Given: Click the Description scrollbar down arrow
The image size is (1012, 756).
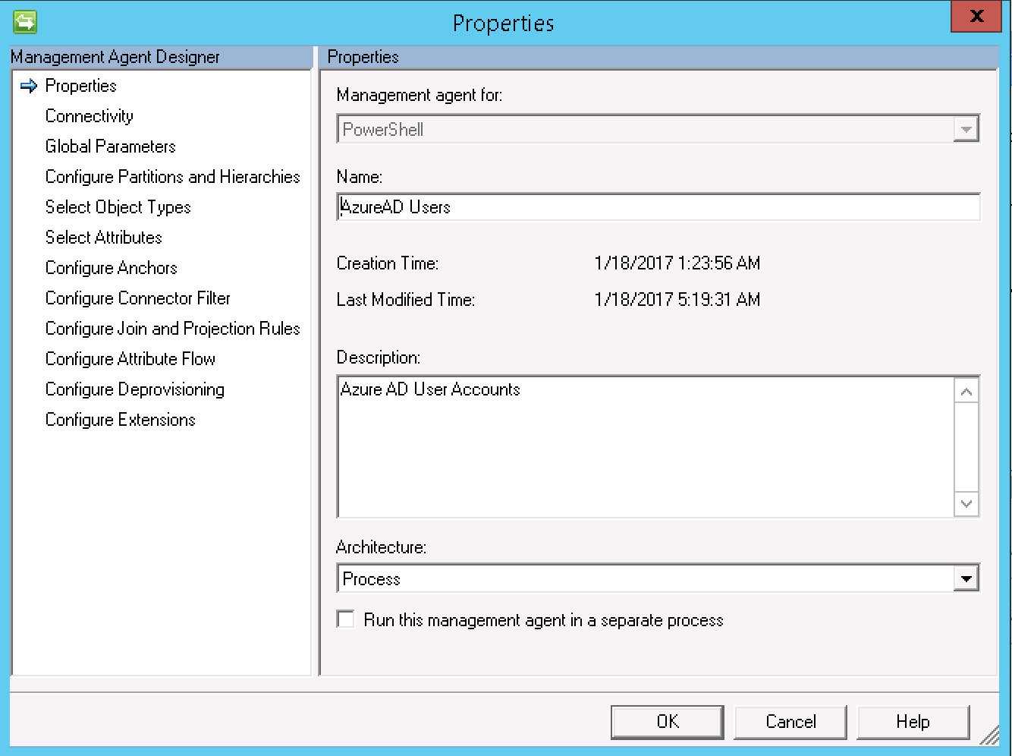Looking at the screenshot, I should pyautogui.click(x=966, y=504).
